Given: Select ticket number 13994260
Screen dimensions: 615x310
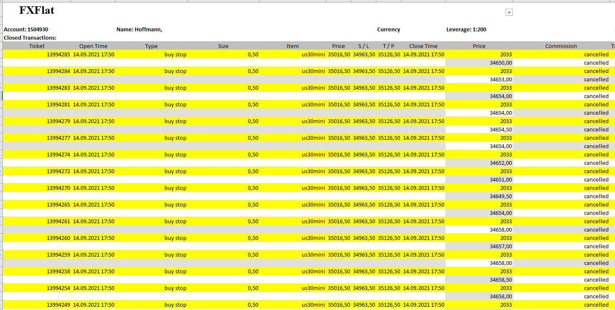Looking at the screenshot, I should coord(58,238).
